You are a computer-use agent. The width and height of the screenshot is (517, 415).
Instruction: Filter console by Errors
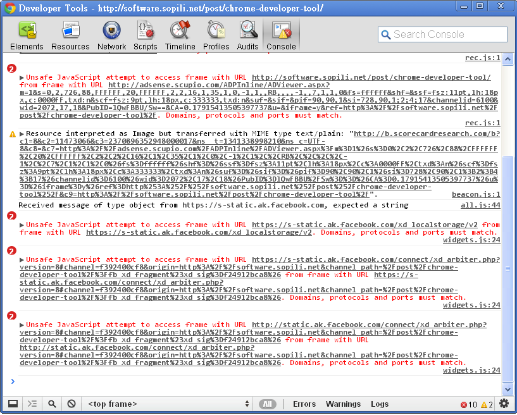point(304,404)
